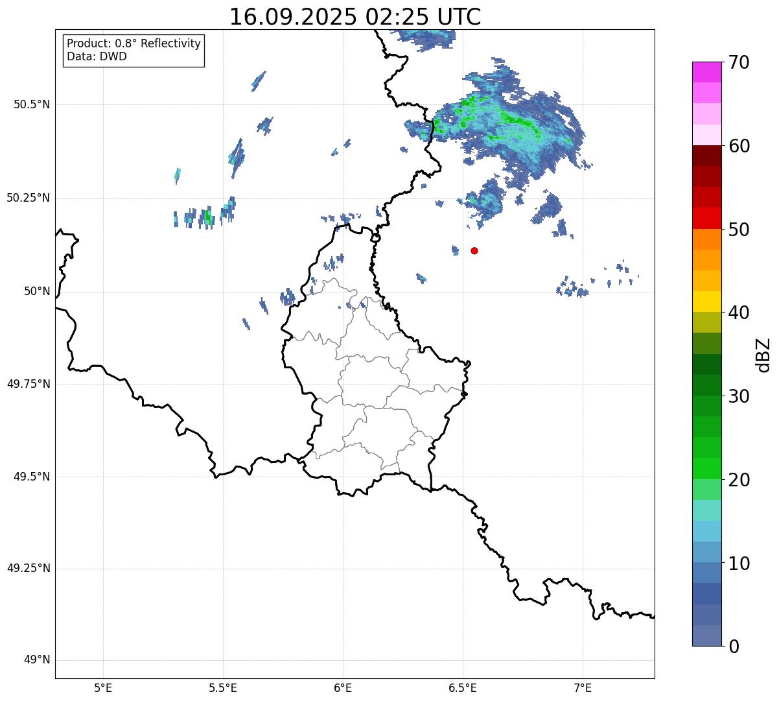This screenshot has width=779, height=701.
Task: Click the 7°E longitude axis label
Action: [x=583, y=687]
